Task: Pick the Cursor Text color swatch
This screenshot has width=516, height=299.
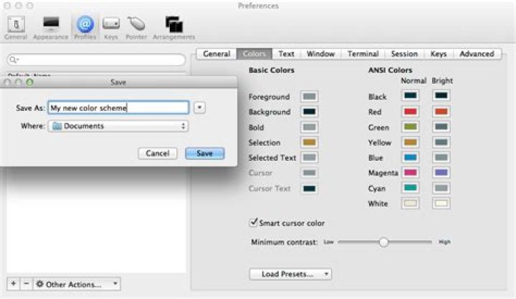Action: tap(309, 189)
